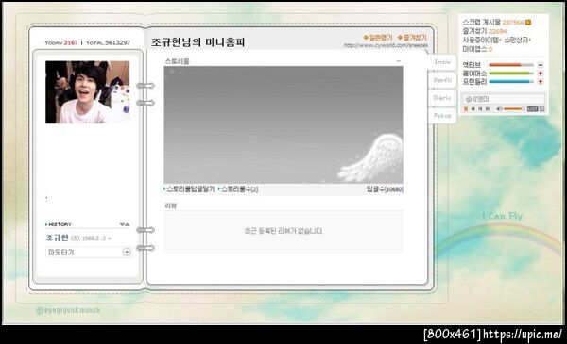Click the red up arrow beside 프렌들리 bar
567x344 pixels.
click(541, 82)
